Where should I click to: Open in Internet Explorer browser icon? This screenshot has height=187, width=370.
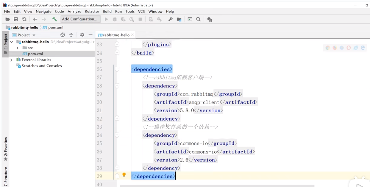[x=356, y=48]
